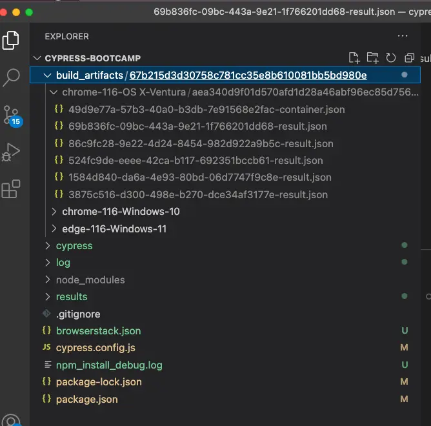The width and height of the screenshot is (431, 426).
Task: Refresh the Explorer file tree
Action: (x=390, y=58)
